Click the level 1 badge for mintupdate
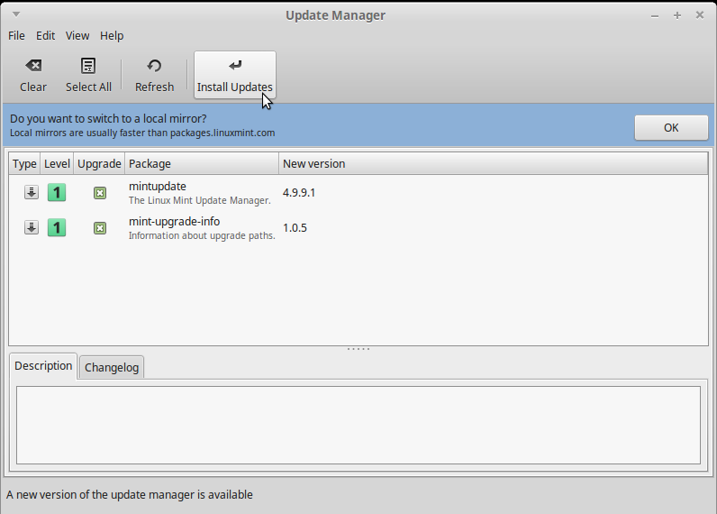Viewport: 717px width, 514px height. [57, 192]
